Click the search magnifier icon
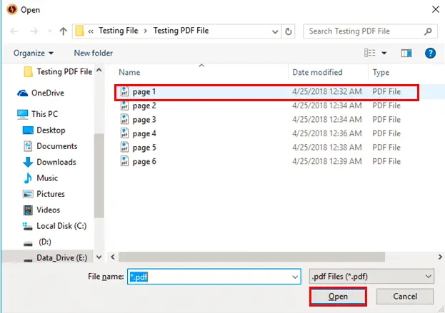 click(428, 31)
